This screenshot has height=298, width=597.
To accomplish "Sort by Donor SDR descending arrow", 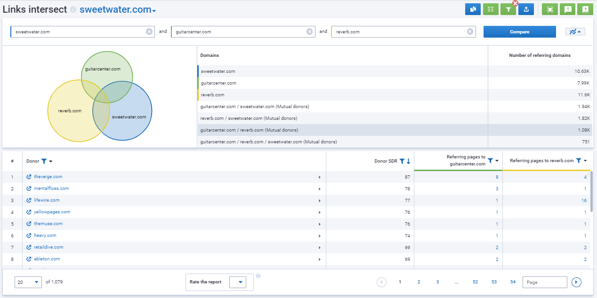I will click(x=408, y=161).
